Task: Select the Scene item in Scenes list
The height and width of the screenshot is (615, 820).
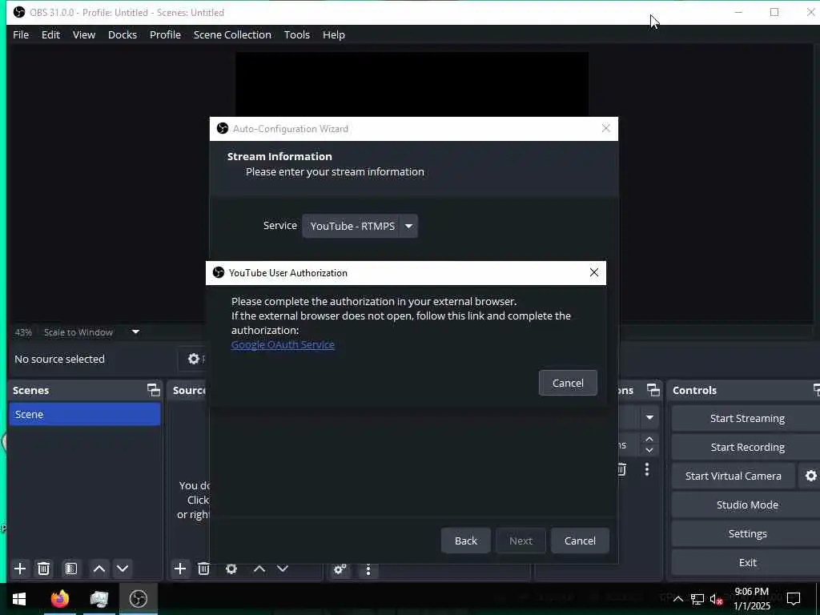Action: click(x=85, y=414)
